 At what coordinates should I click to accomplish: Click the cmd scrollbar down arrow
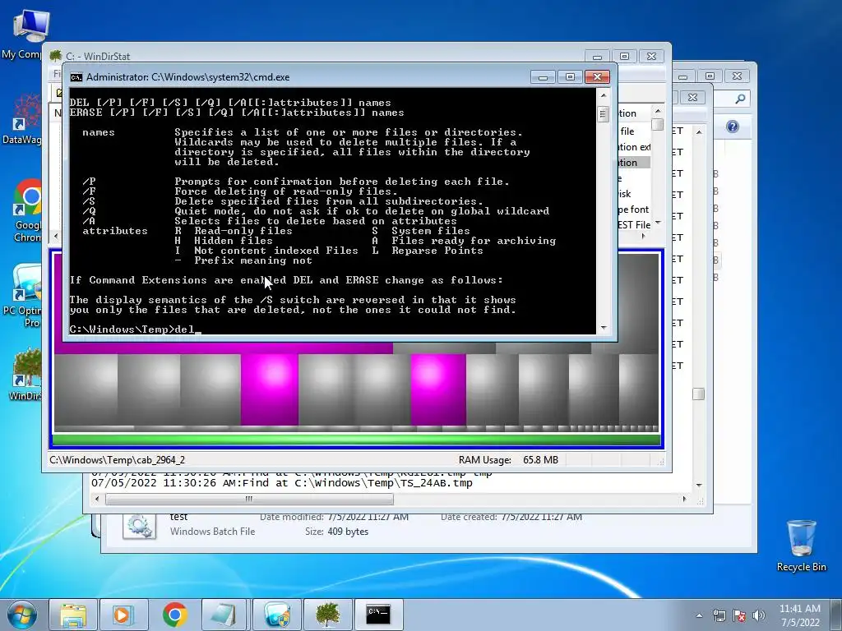coord(604,327)
